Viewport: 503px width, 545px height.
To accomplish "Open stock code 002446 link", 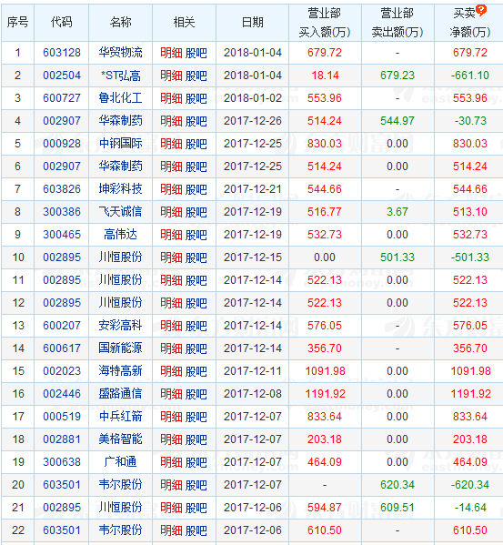I will click(x=62, y=394).
